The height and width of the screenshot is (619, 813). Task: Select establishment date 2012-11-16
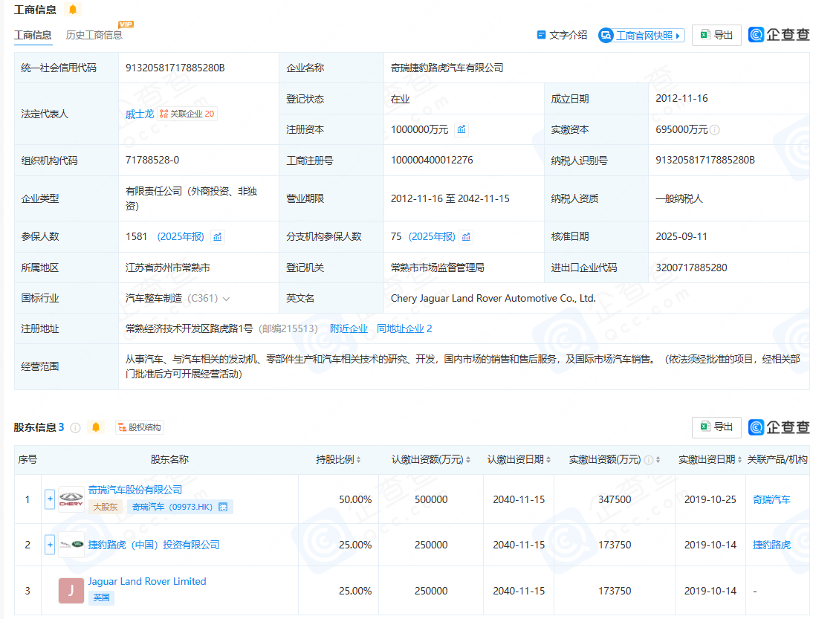pyautogui.click(x=681, y=99)
